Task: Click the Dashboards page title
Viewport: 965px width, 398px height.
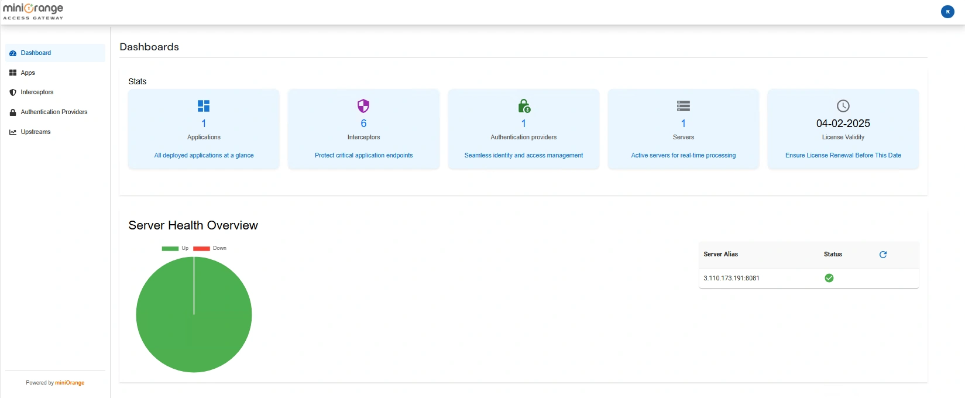Action: click(149, 47)
